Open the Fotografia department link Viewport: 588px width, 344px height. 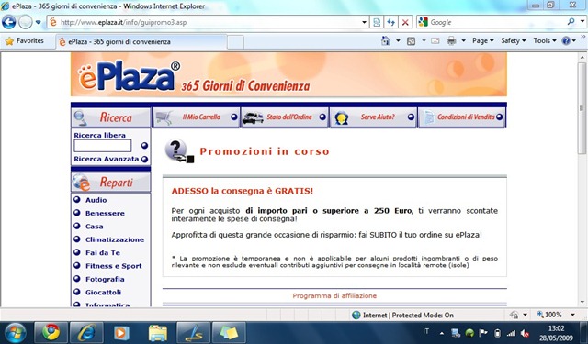tap(105, 279)
